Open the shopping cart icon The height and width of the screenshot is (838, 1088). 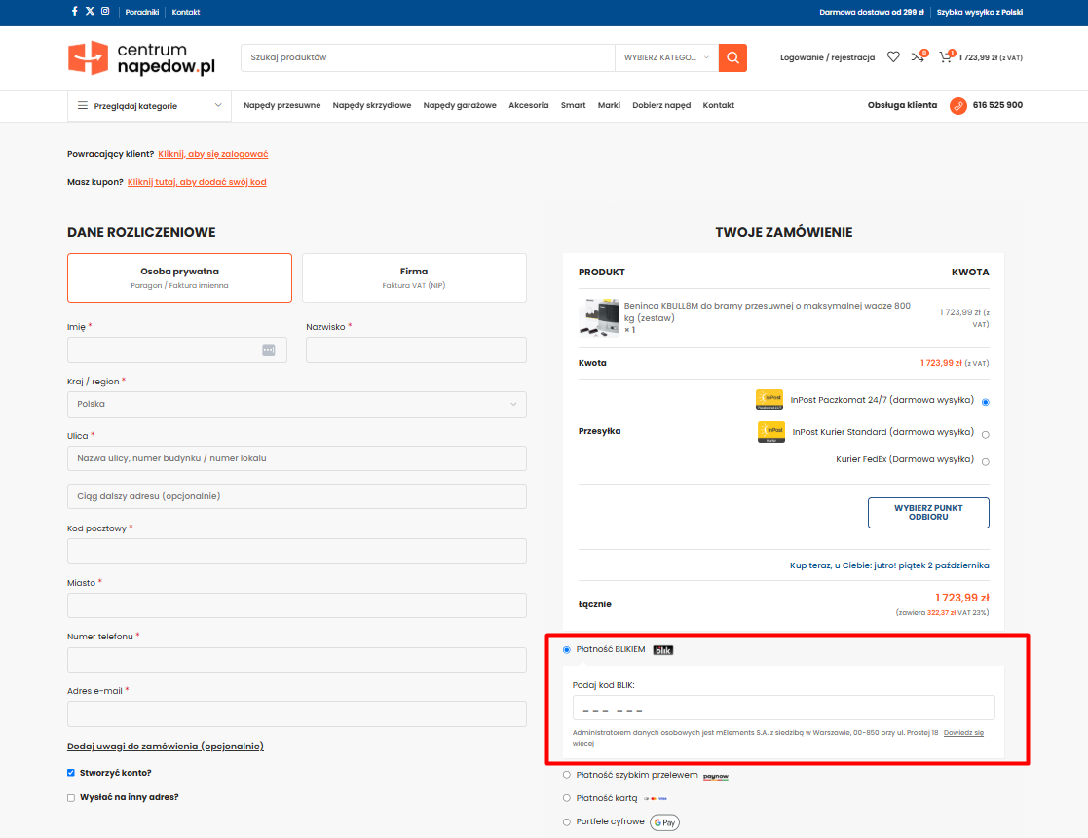(946, 56)
